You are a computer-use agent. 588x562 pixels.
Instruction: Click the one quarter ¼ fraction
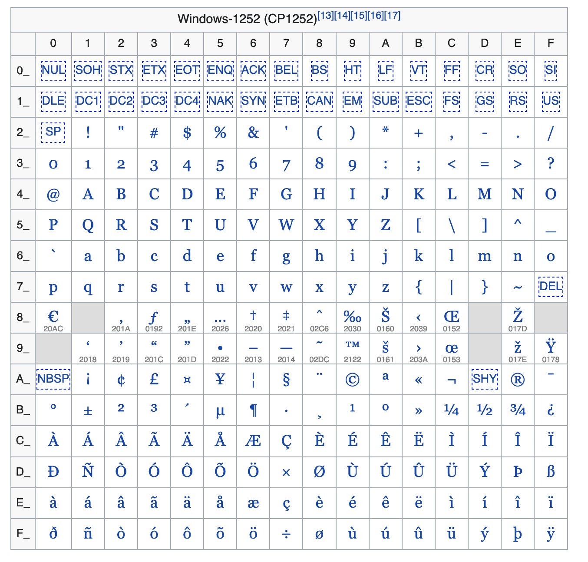[x=452, y=410]
